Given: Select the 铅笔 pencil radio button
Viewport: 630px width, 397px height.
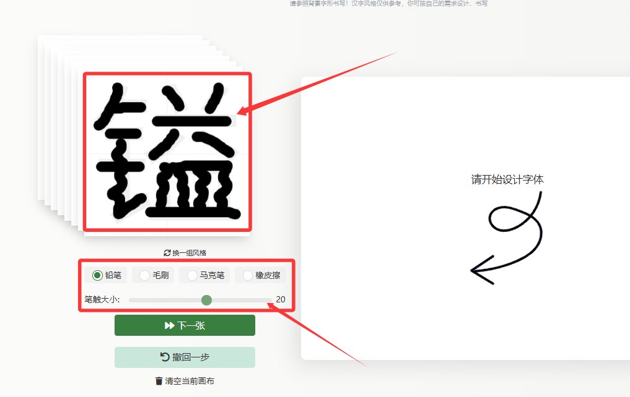Looking at the screenshot, I should click(97, 275).
